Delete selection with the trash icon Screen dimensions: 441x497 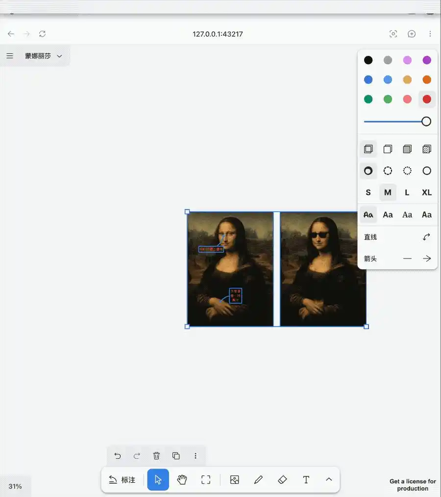156,456
